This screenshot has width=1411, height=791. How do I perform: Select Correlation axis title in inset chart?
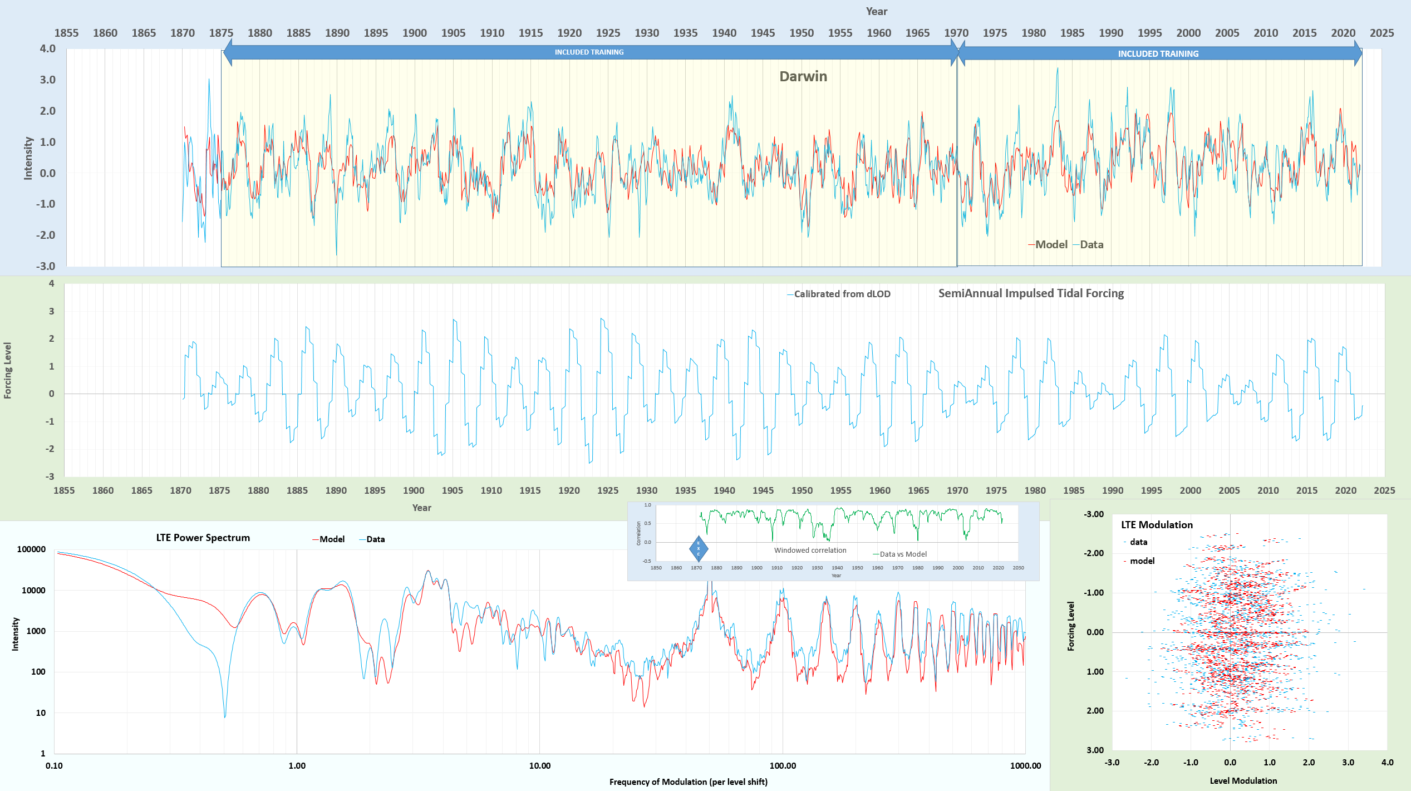638,533
